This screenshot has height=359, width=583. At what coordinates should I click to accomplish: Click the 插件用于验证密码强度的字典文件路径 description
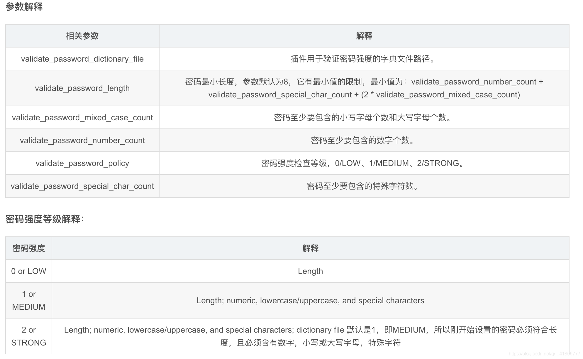364,59
